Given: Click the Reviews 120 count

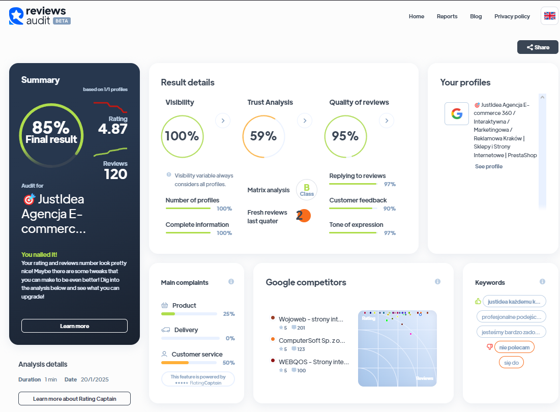Looking at the screenshot, I should tap(116, 174).
